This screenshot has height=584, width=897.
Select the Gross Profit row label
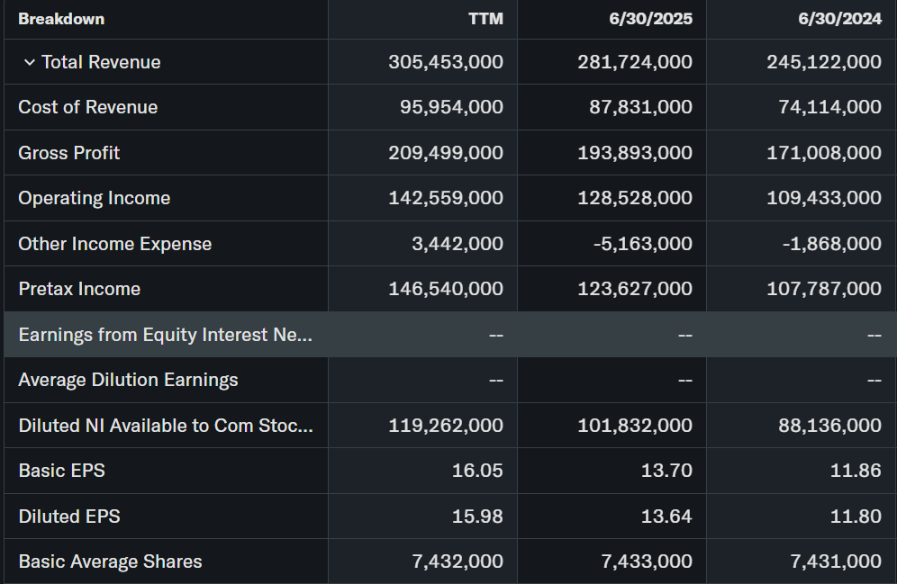[x=69, y=153]
